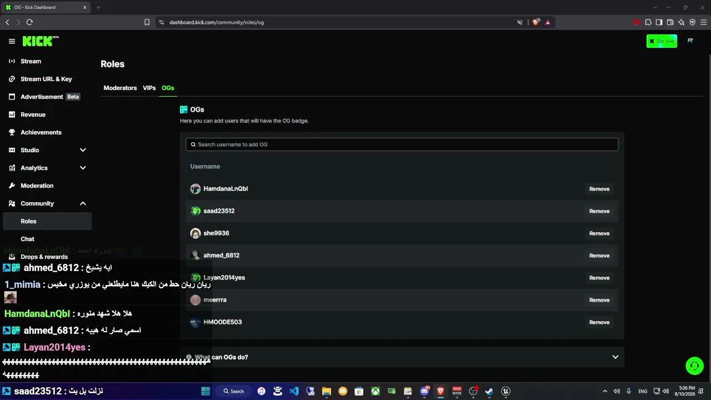Remove HMOODE503 from OGs
The width and height of the screenshot is (711, 400).
[599, 322]
